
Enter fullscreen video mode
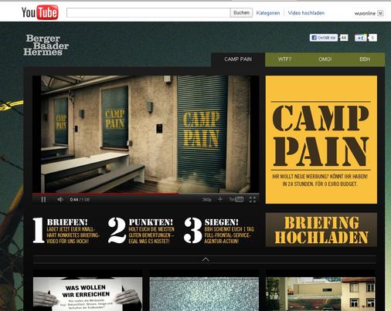click(x=253, y=200)
